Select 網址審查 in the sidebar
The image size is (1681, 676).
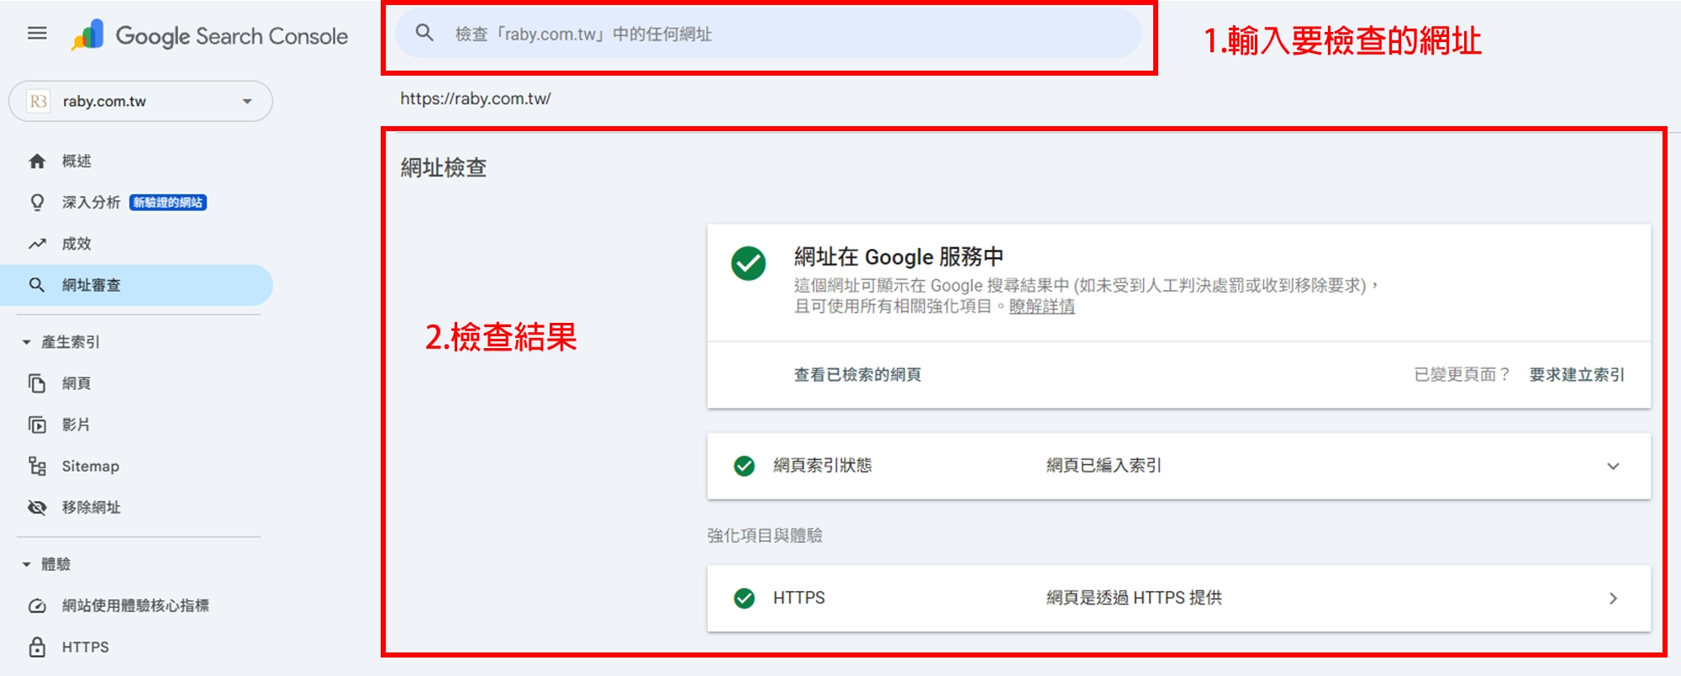tap(136, 285)
